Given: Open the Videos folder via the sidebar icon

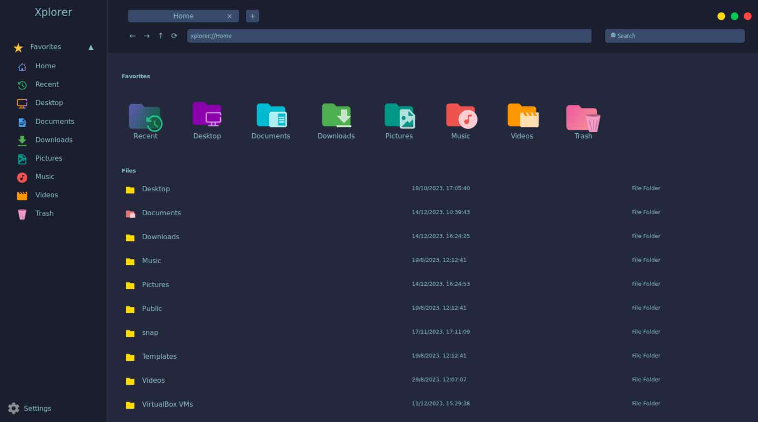Looking at the screenshot, I should [22, 196].
